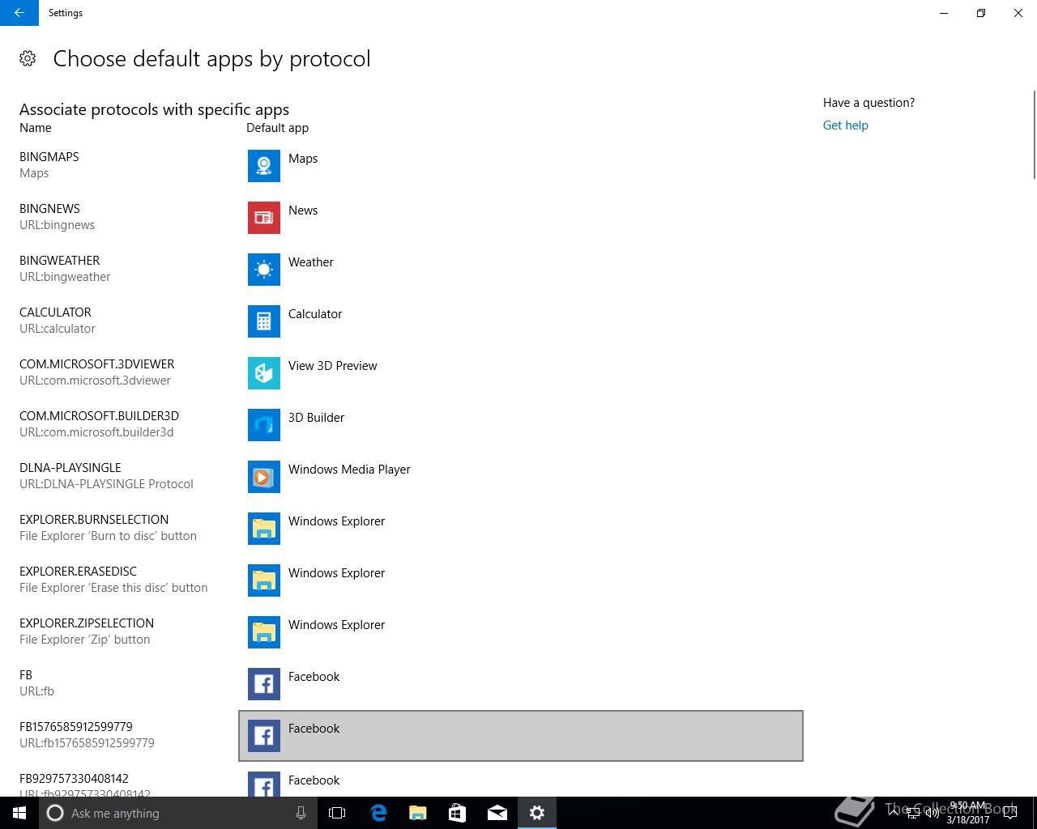The image size is (1037, 829).
Task: Click the BINGNEWS protocol name
Action: 49,209
